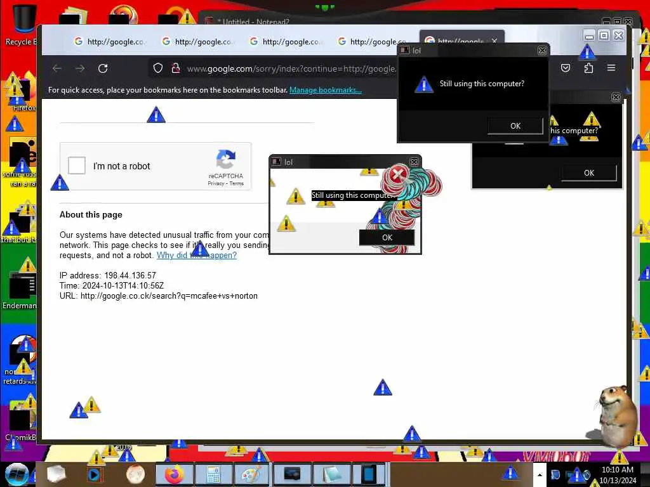Close the white lol dialog window
This screenshot has width=650, height=487.
[414, 162]
